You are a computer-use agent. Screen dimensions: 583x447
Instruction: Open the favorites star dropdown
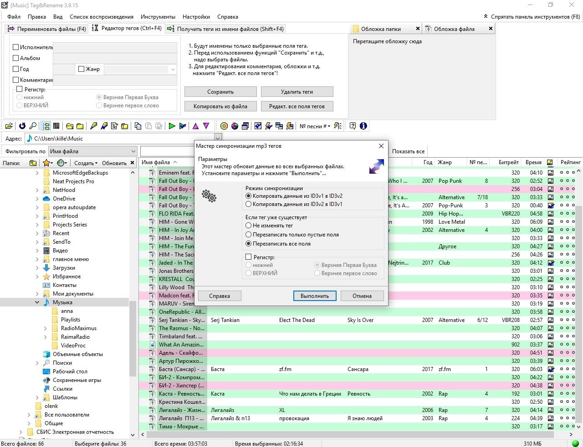click(48, 163)
